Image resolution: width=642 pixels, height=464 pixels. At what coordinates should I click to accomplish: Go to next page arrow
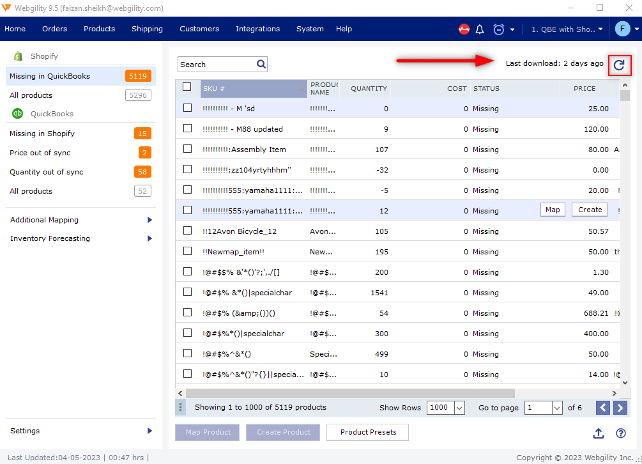[620, 408]
